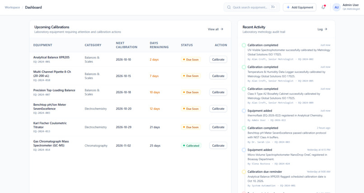
Task: Calibrate the Multi-Channel Pipette 8-Ch
Action: 218,76
